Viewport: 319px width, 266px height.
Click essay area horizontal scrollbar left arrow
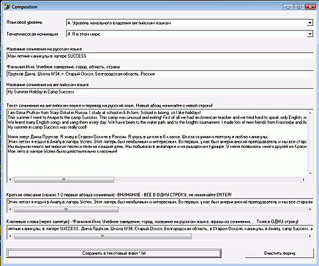pos(10,180)
